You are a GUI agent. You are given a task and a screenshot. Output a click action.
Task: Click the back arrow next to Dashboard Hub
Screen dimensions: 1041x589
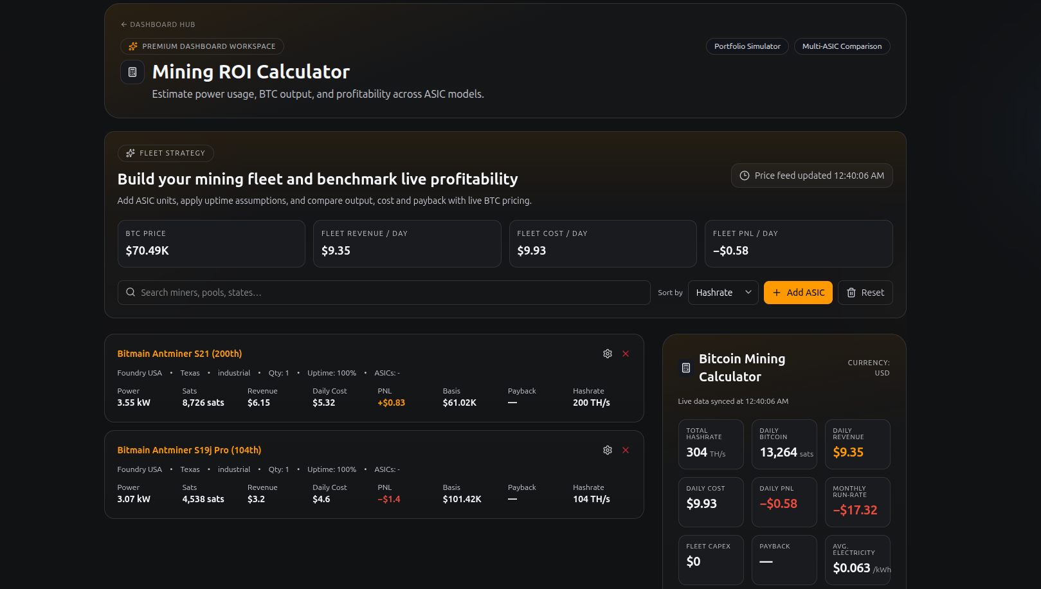click(x=123, y=24)
